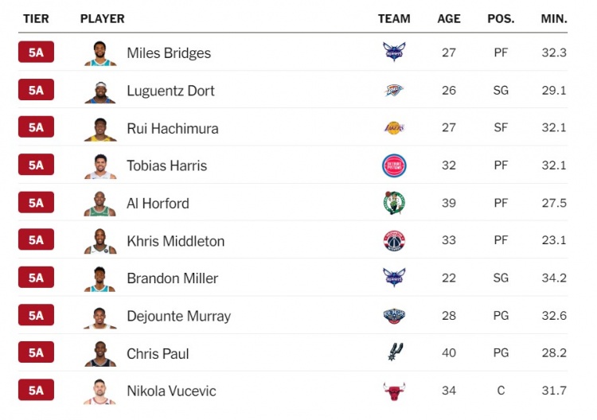Screen dimensions: 597x420
Task: Click the Thunder logo in Luguentz Dort's row
Action: click(x=393, y=90)
